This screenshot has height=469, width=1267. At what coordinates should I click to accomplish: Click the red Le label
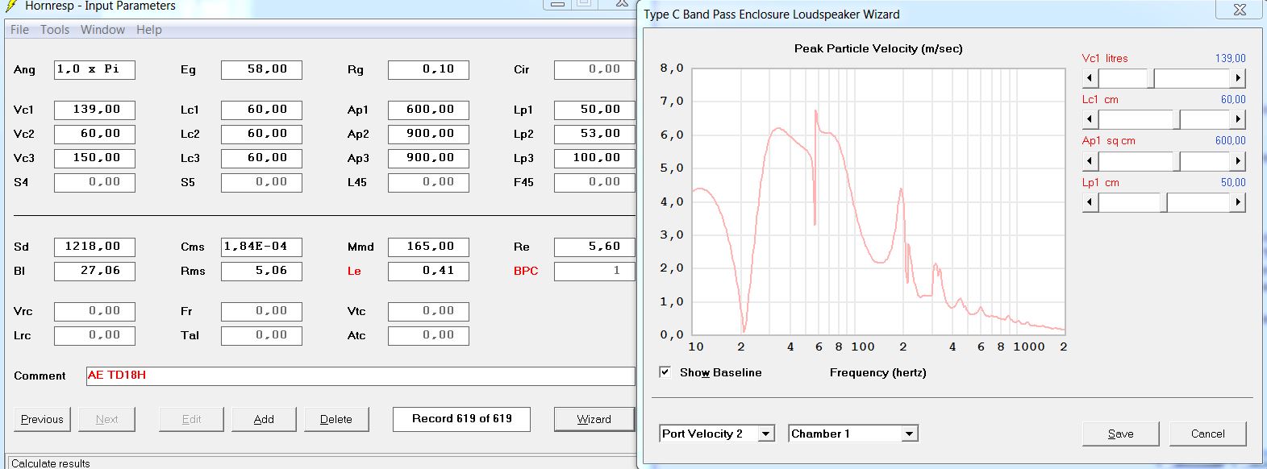pyautogui.click(x=354, y=272)
